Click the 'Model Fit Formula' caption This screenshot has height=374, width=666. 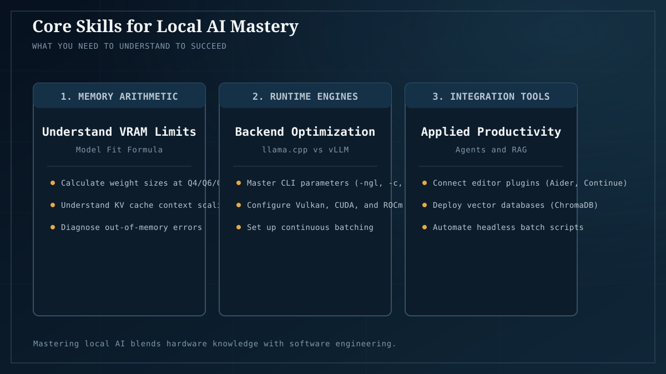(119, 150)
